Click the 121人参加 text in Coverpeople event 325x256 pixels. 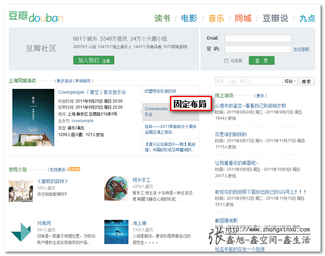tap(95, 134)
